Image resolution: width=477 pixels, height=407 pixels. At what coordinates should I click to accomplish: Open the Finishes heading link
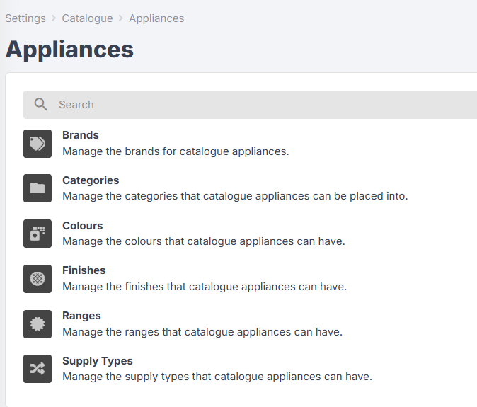84,270
